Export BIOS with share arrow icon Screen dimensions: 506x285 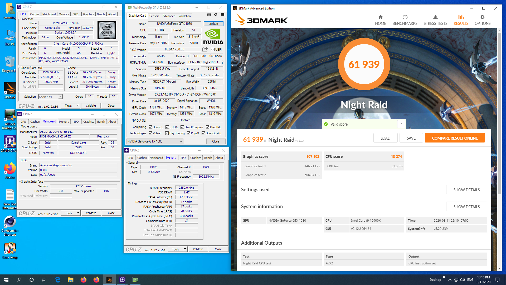(205, 49)
